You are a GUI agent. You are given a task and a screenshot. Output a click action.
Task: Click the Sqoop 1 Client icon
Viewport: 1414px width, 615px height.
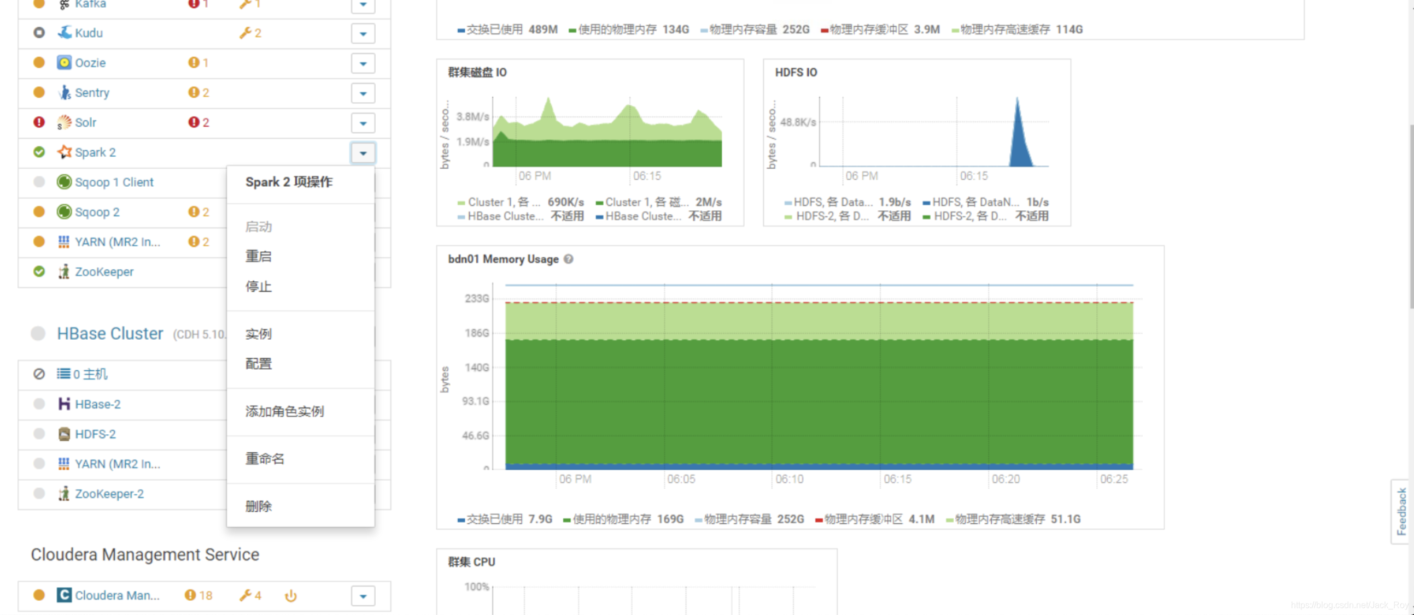[64, 182]
